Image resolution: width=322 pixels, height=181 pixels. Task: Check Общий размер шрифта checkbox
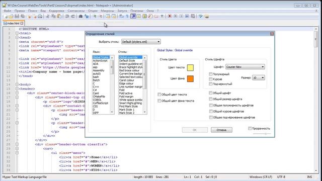point(211,99)
